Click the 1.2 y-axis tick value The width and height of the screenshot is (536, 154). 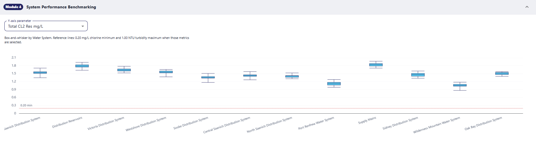click(14, 81)
